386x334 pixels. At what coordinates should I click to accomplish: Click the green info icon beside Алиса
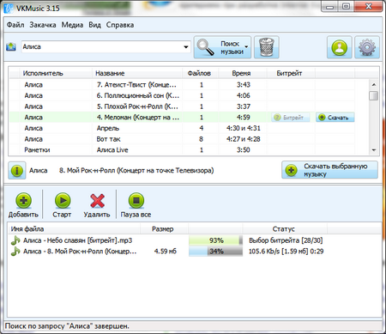17,171
